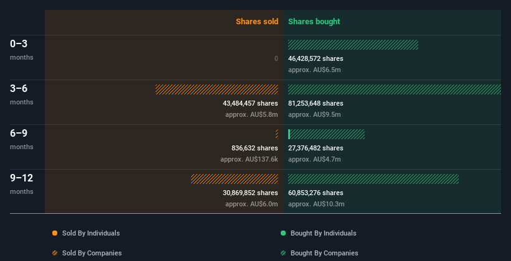Select the Shares sold column header
The width and height of the screenshot is (511, 261).
(x=257, y=22)
